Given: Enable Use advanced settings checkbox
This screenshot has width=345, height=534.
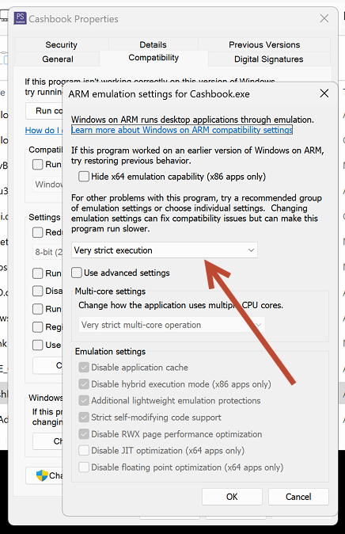Looking at the screenshot, I should [77, 273].
